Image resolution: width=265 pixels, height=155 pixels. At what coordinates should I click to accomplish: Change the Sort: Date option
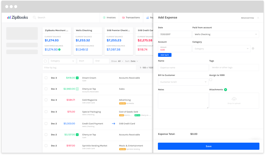point(132,61)
